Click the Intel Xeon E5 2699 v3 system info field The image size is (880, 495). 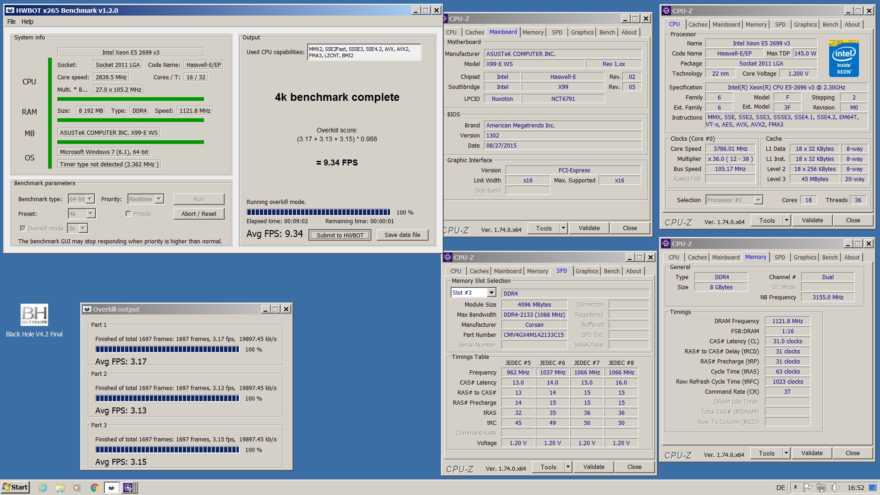tap(130, 52)
